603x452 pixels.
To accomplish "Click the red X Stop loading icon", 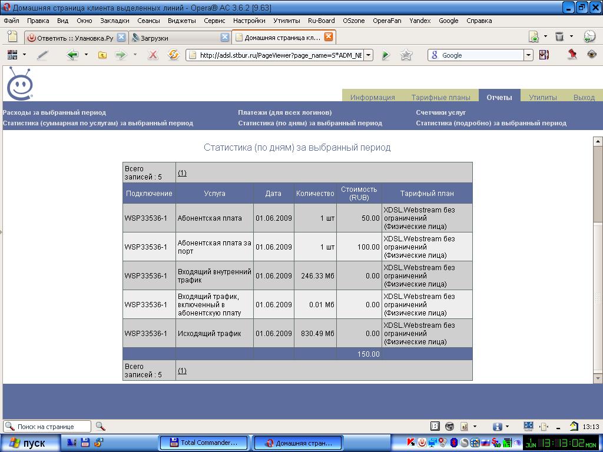I will click(153, 55).
